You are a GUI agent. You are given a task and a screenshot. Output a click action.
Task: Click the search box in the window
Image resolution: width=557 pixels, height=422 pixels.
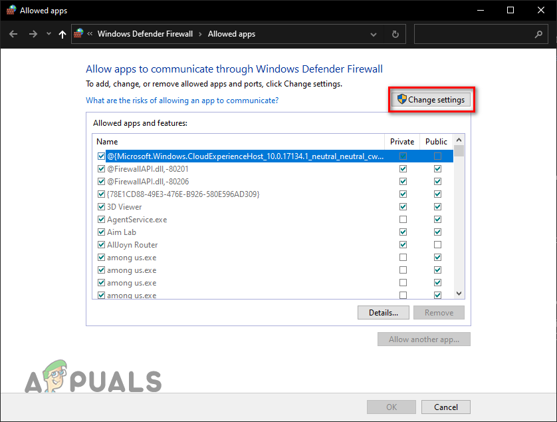point(481,34)
